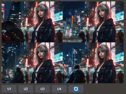Re-roll the generation with the blue refresh icon

click(76, 89)
